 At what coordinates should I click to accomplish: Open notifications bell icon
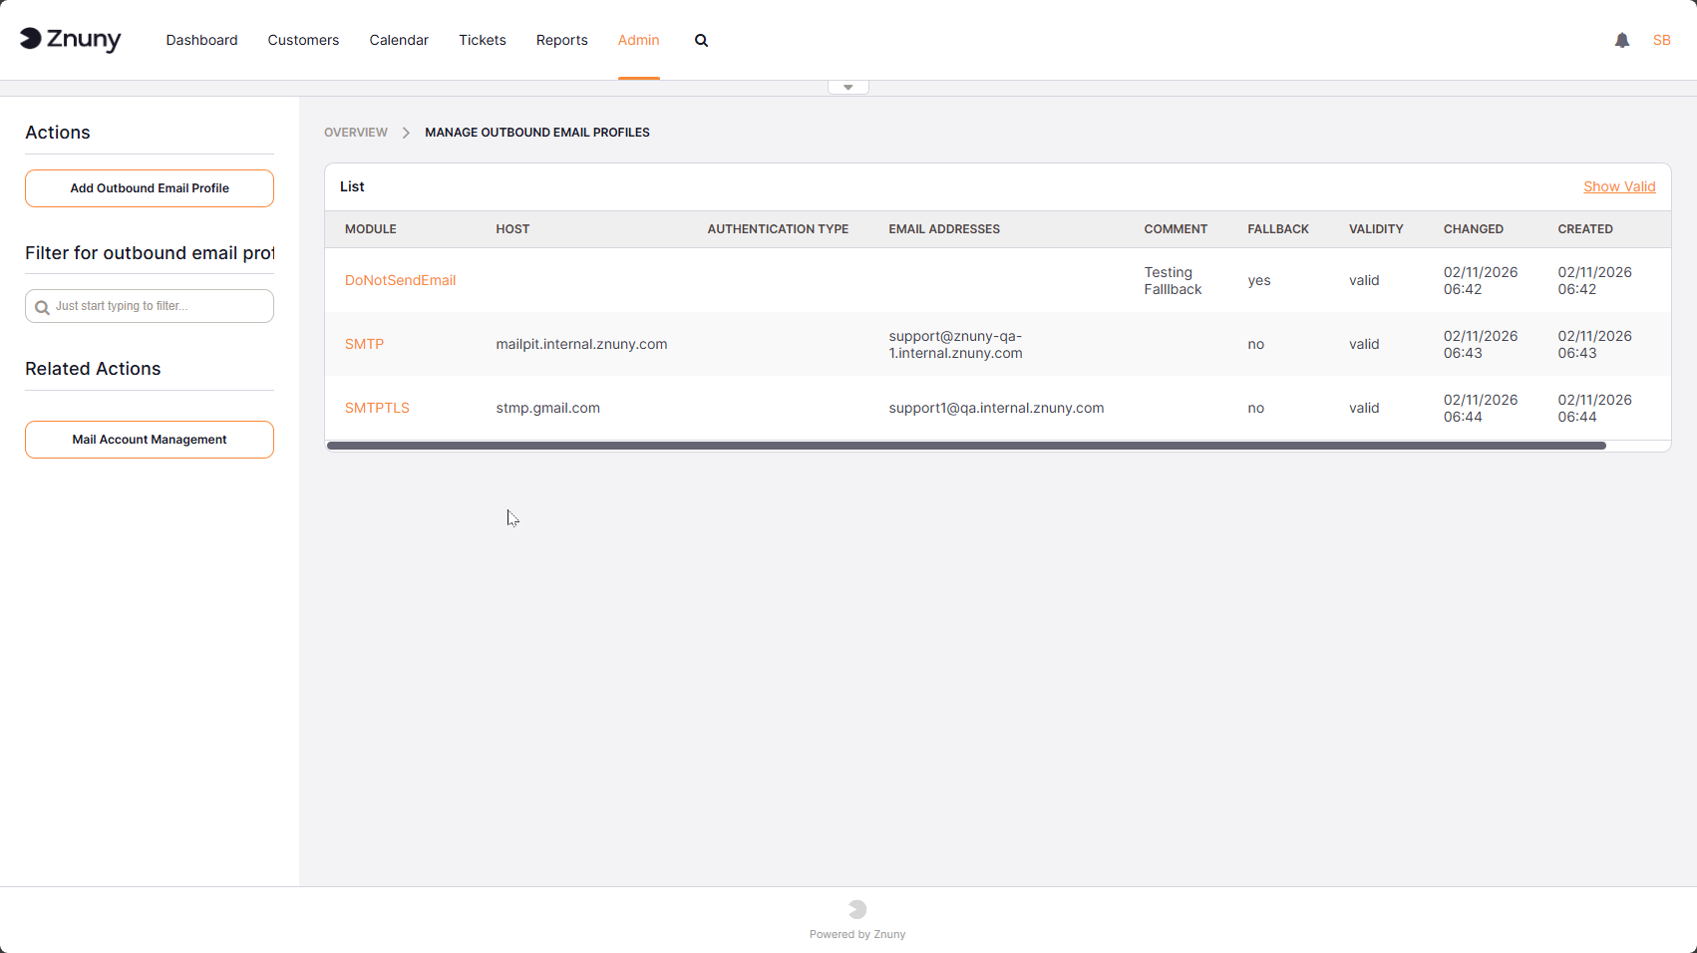[x=1621, y=41]
